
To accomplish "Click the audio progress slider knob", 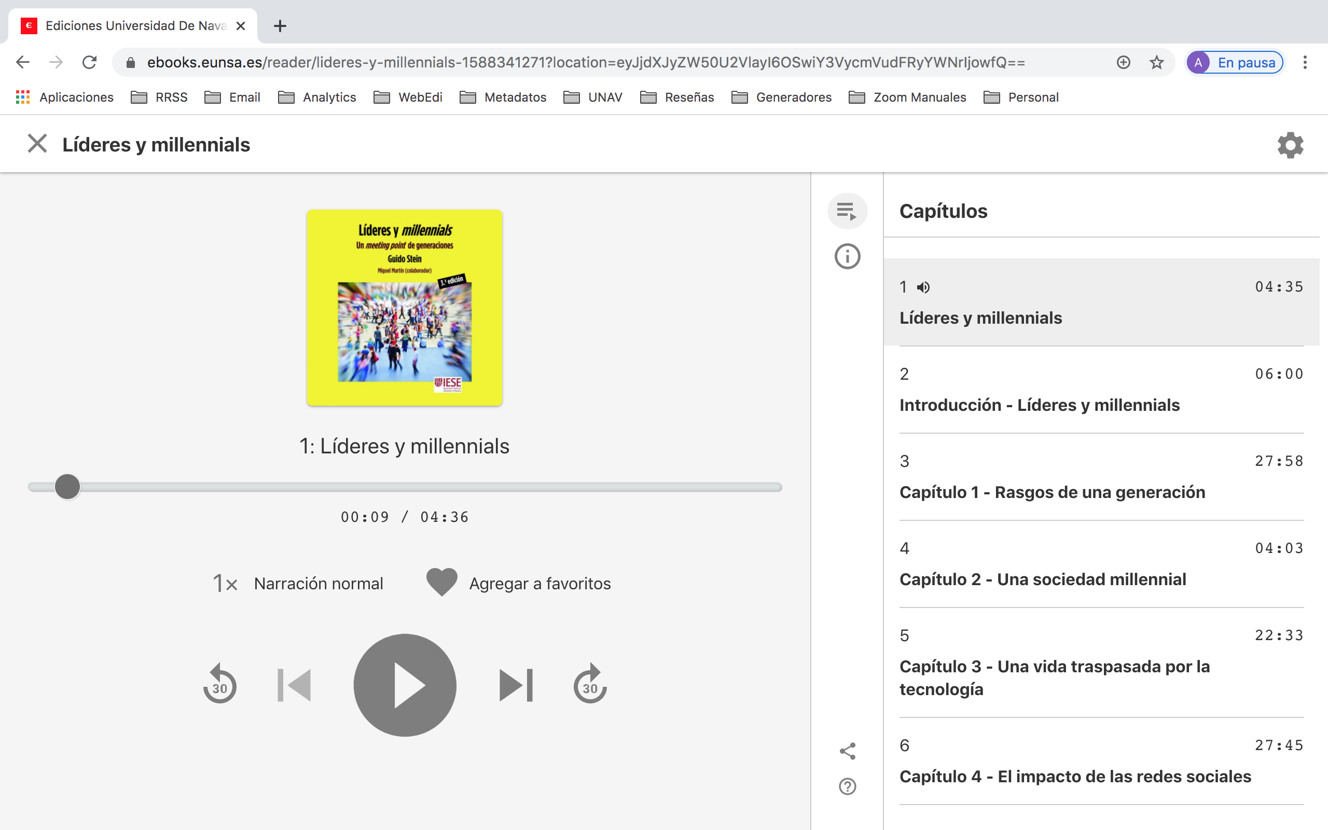I will coord(67,487).
